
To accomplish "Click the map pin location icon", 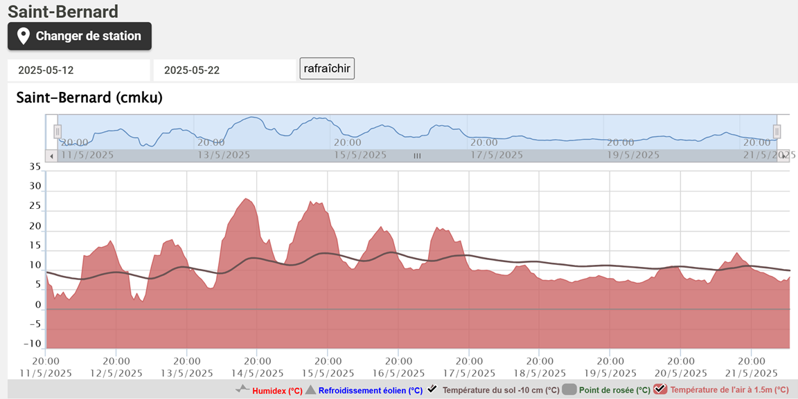I will (x=23, y=36).
